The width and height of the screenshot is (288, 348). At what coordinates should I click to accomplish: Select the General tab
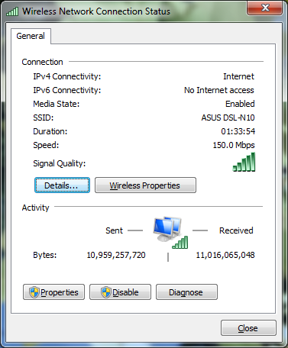pos(31,36)
